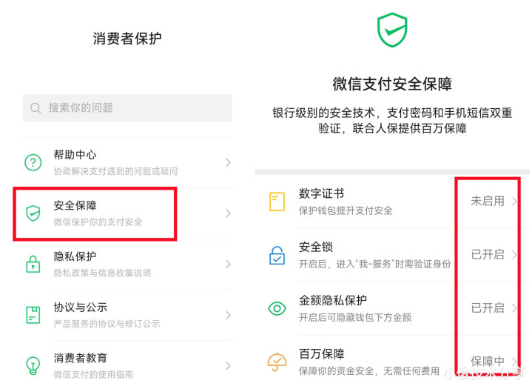Viewport: 532px width, 389px height.
Task: Expand 协议与公示 with its right chevron
Action: point(229,315)
